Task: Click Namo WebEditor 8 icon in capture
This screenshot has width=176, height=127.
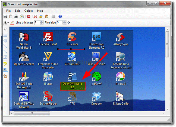Action: coord(24,37)
